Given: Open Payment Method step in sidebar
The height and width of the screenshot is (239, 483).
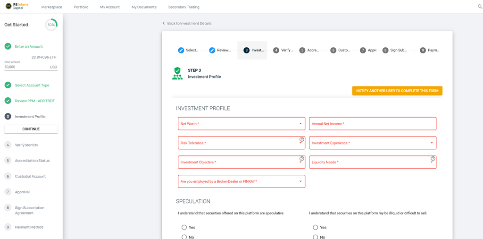Looking at the screenshot, I should click(29, 227).
